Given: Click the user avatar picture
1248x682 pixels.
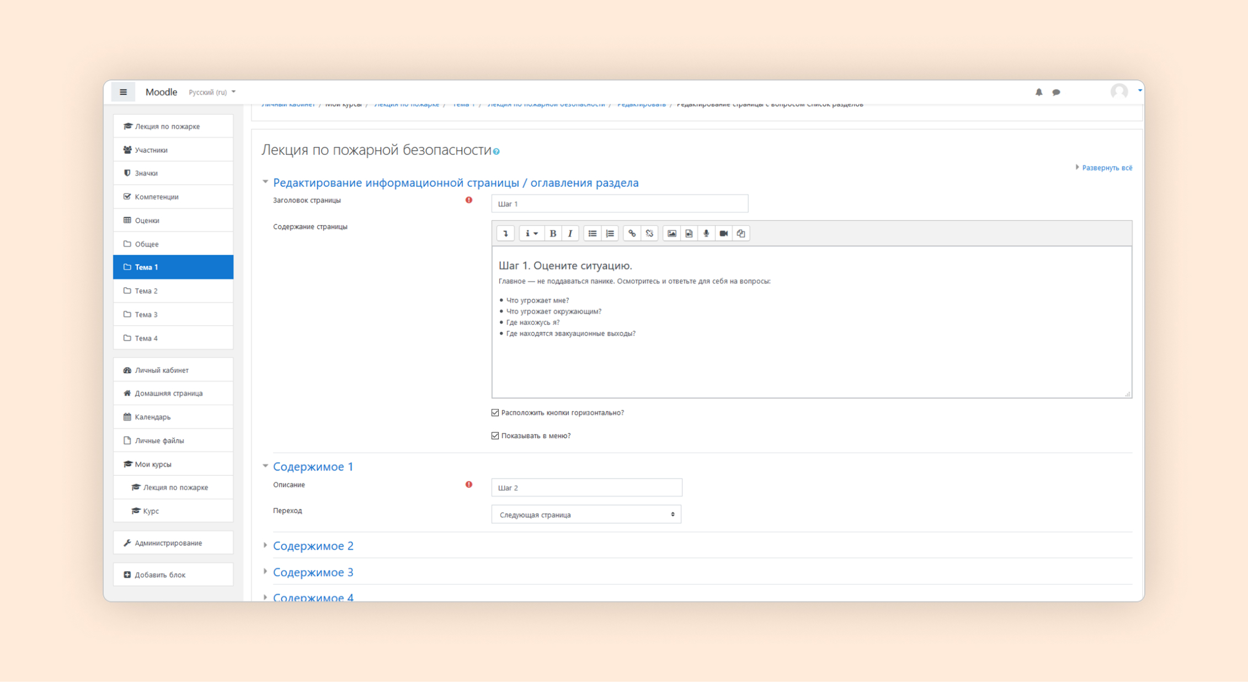Looking at the screenshot, I should [1119, 91].
